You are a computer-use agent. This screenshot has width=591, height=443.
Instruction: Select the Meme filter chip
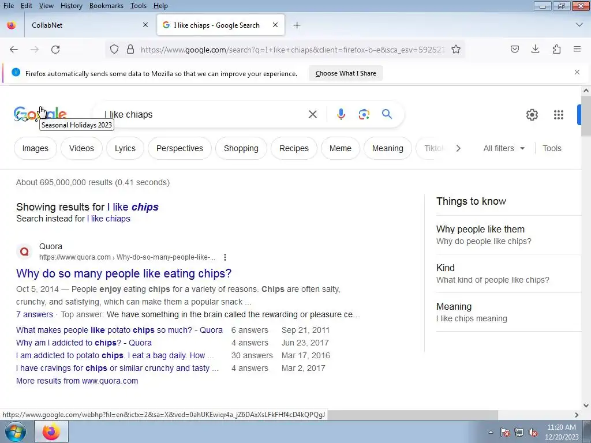[341, 148]
